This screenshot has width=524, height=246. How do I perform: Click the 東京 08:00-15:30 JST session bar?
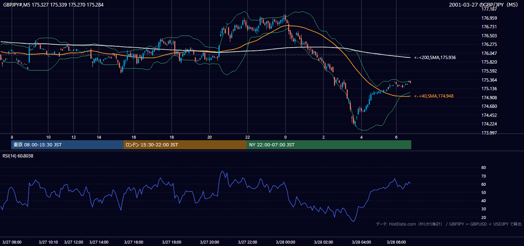pos(67,145)
